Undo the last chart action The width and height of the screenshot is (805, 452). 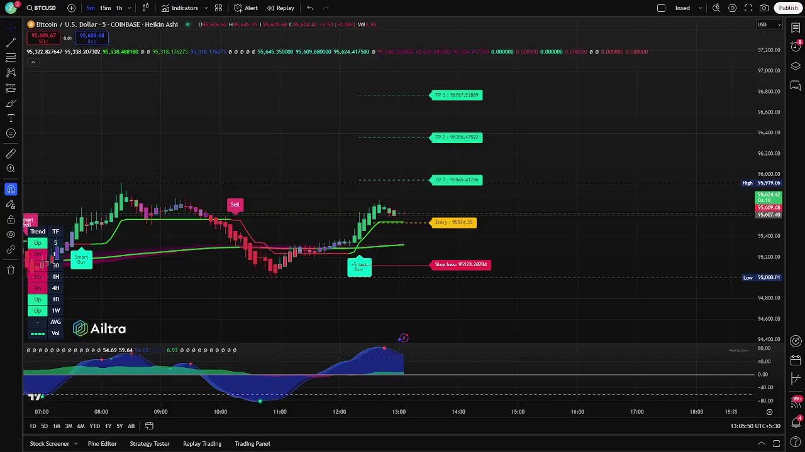310,8
